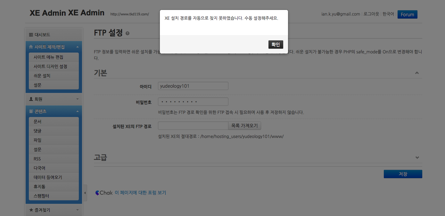Collapse the 기본 section
The image size is (445, 216).
coord(417,73)
